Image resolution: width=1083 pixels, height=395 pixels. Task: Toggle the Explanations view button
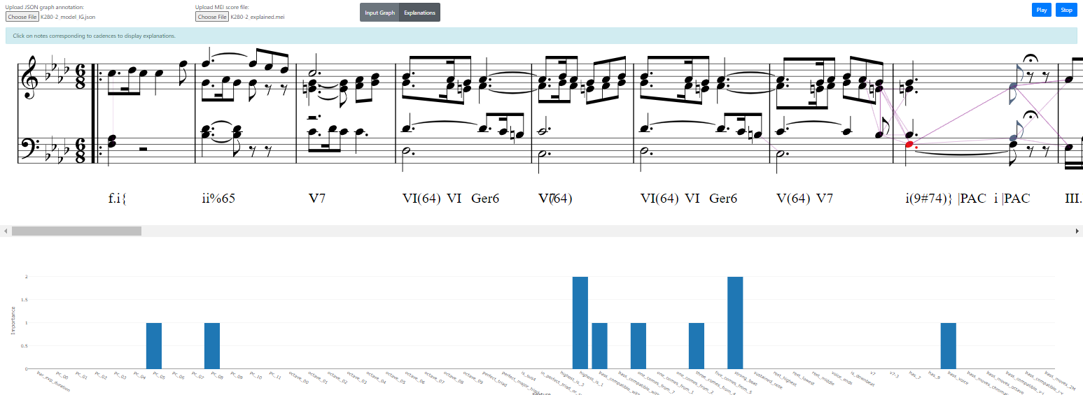419,13
